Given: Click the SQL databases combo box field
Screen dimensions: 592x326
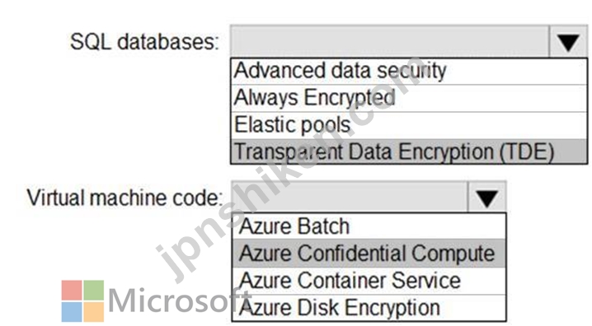Looking at the screenshot, I should (389, 41).
